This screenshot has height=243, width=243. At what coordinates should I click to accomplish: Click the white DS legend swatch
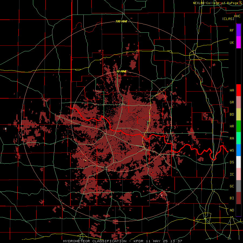(x=238, y=162)
